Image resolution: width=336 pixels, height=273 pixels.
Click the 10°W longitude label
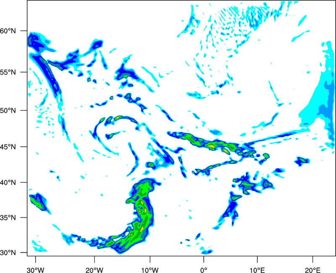coord(150,270)
